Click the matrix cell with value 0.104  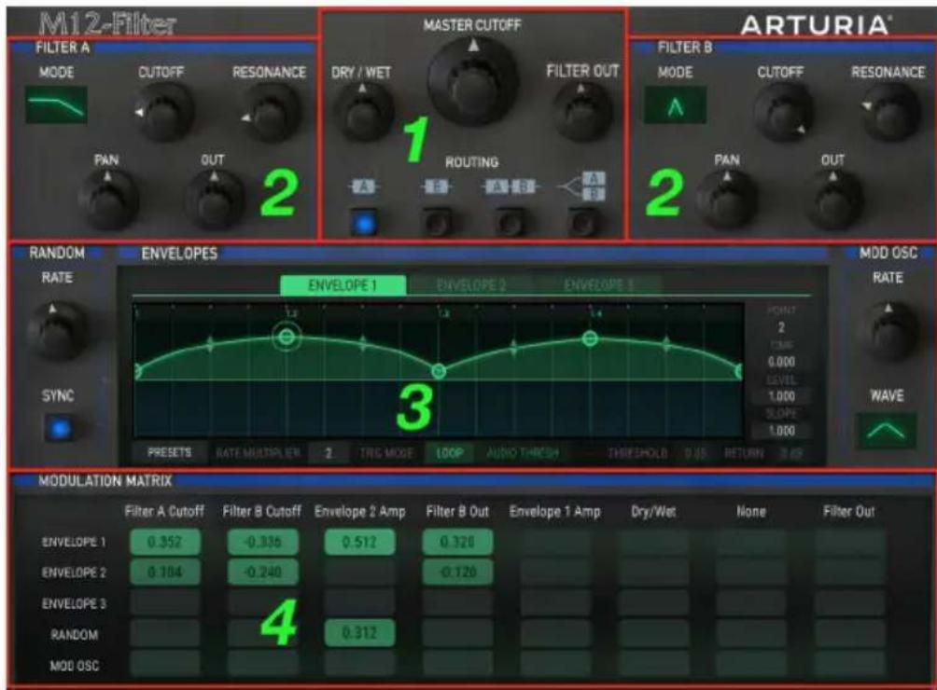click(x=165, y=572)
